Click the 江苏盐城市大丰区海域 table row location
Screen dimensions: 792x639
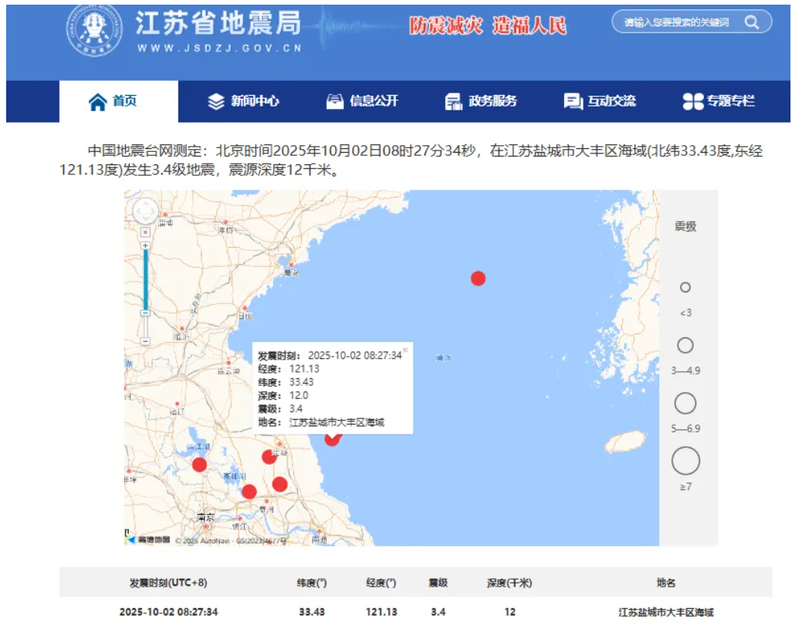pyautogui.click(x=665, y=612)
